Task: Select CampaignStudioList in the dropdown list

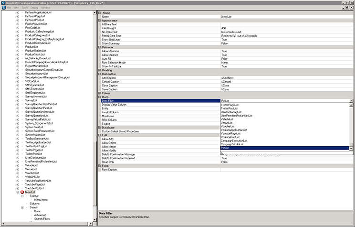Action: (x=232, y=144)
